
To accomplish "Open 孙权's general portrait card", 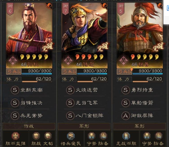I will [29, 35].
